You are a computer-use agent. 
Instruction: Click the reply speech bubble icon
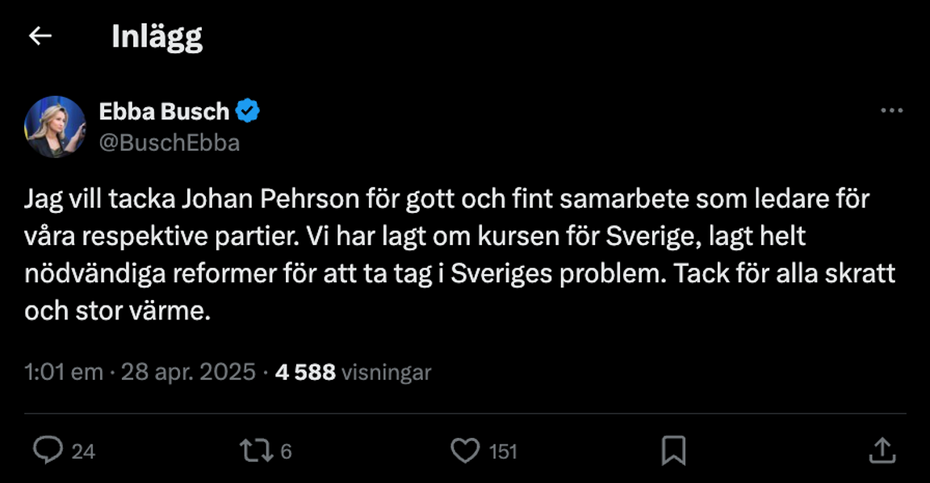click(48, 450)
